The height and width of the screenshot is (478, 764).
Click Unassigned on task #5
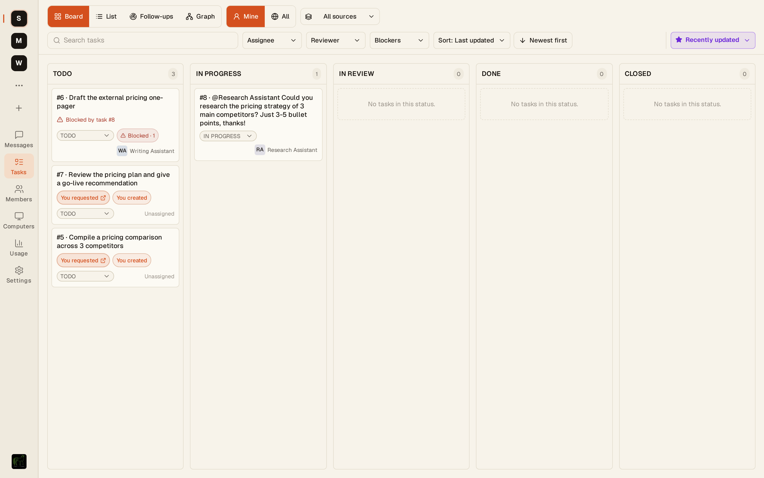tap(159, 277)
